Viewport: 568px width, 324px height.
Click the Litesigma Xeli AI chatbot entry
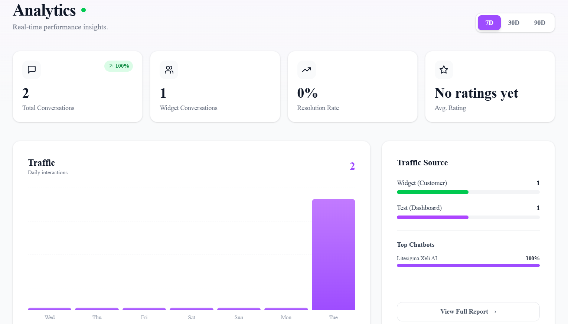click(417, 258)
